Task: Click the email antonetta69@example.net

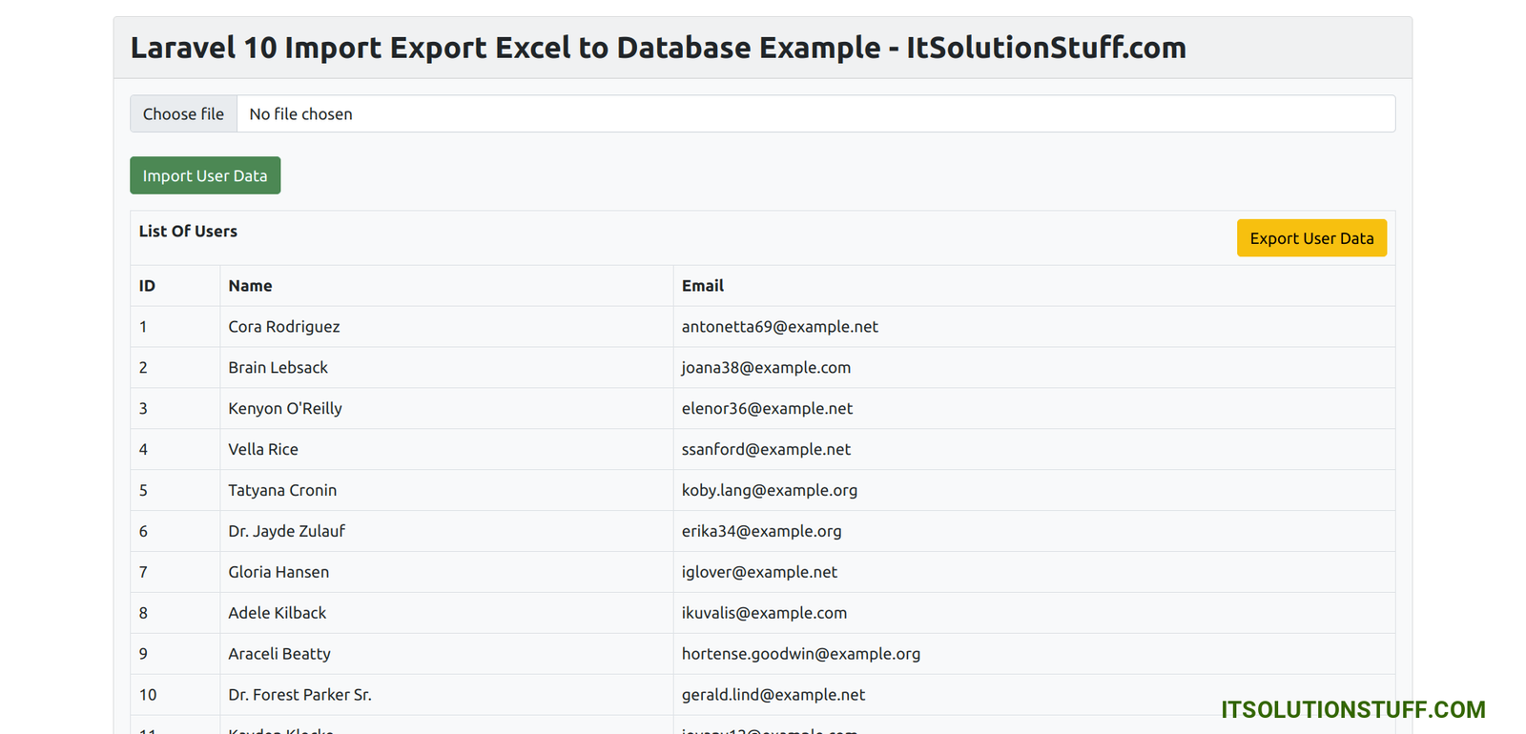Action: 779,327
